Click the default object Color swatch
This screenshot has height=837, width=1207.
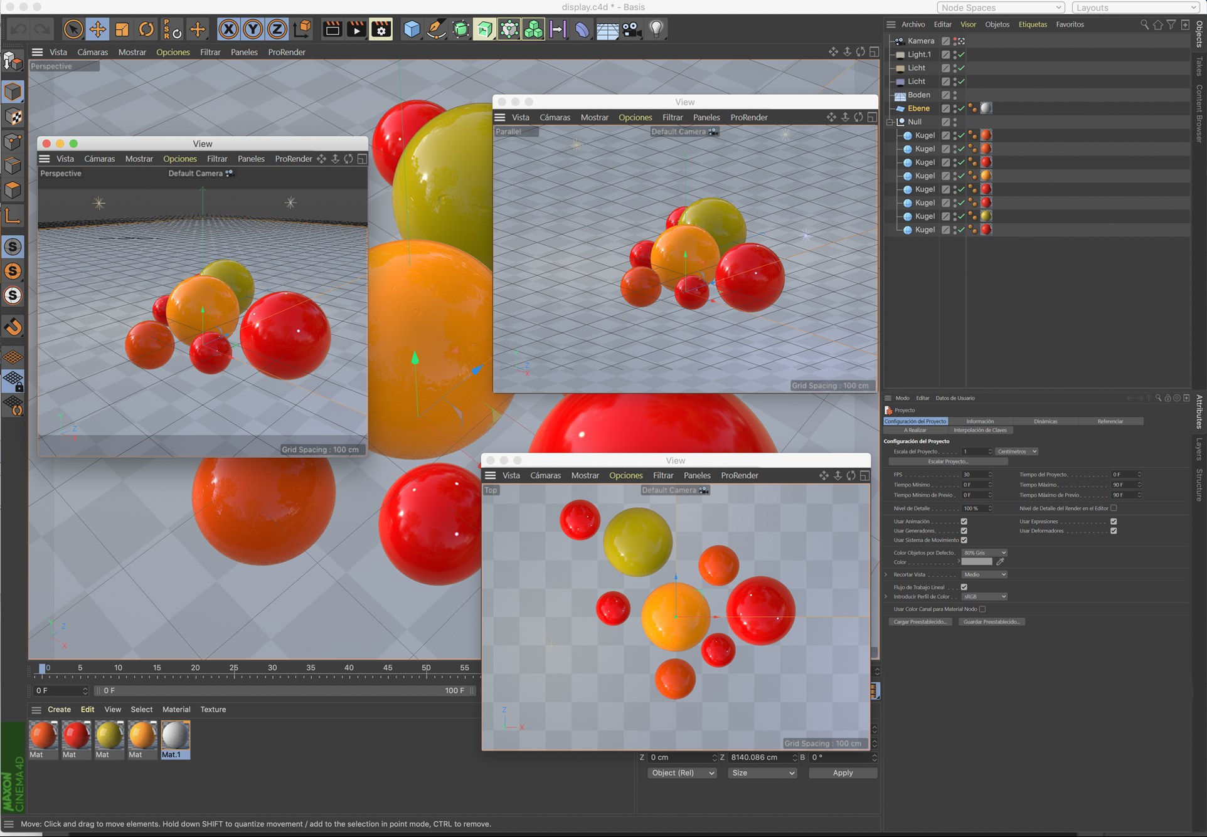pos(977,562)
